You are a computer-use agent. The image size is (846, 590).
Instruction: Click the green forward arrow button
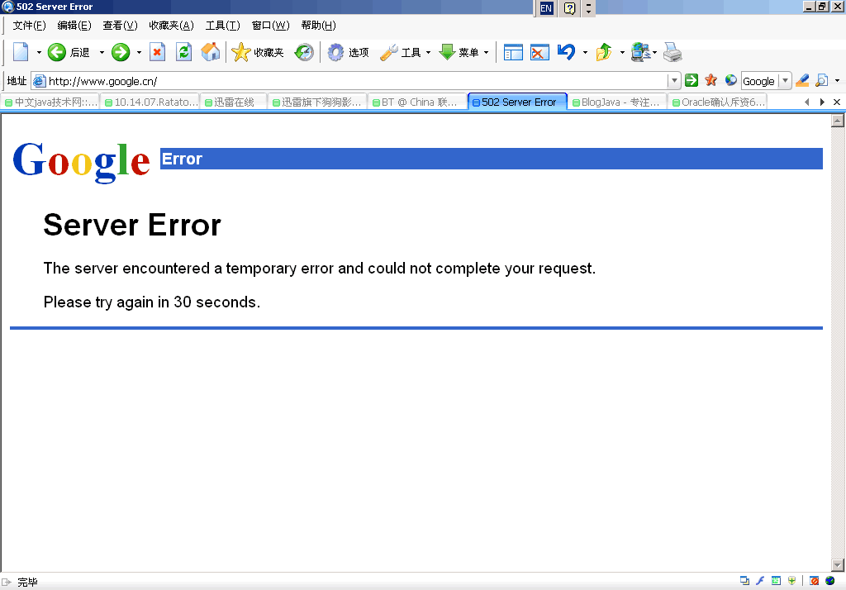[121, 52]
